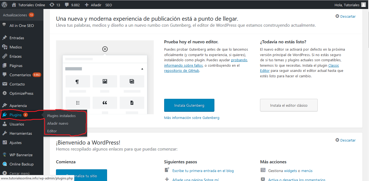369x181 pixels.
Task: Click Añade una página Sobre mí link
Action: pyautogui.click(x=196, y=179)
